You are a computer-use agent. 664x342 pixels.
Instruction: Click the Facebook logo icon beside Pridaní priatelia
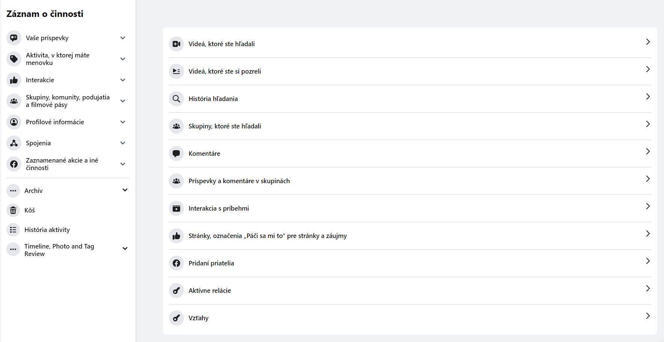point(176,263)
